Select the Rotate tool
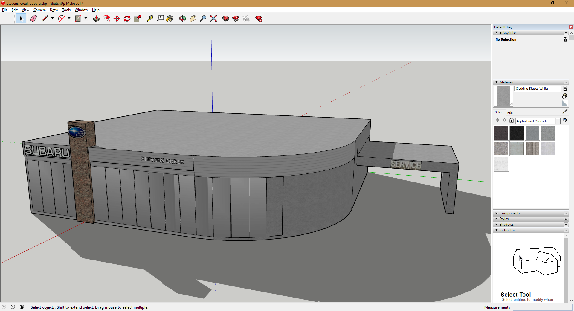 [127, 19]
